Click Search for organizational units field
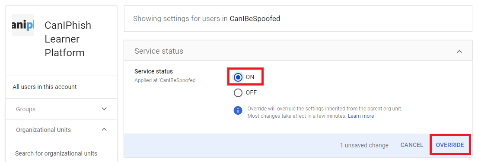Screen dimensions: 478x162 (61, 153)
